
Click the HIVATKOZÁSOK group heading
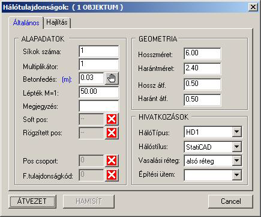163,117
